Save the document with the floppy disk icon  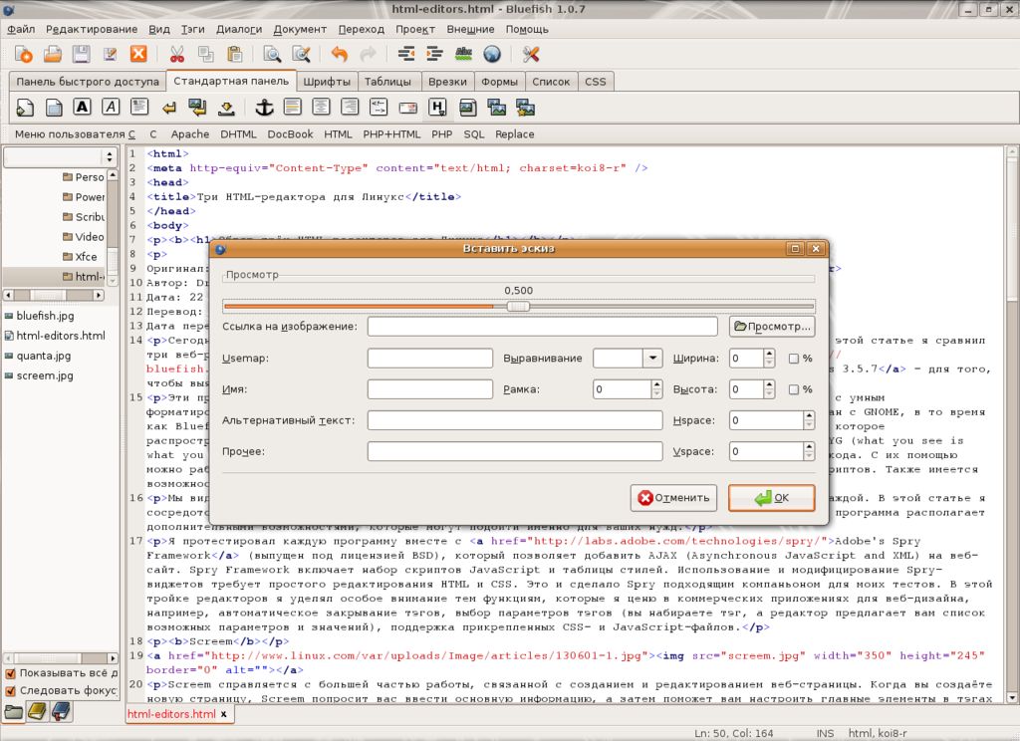pos(81,54)
